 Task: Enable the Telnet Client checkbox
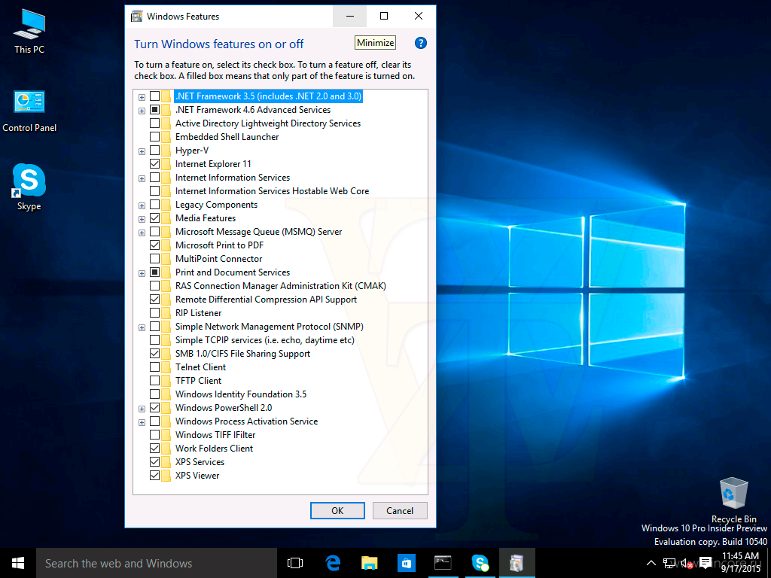coord(154,367)
